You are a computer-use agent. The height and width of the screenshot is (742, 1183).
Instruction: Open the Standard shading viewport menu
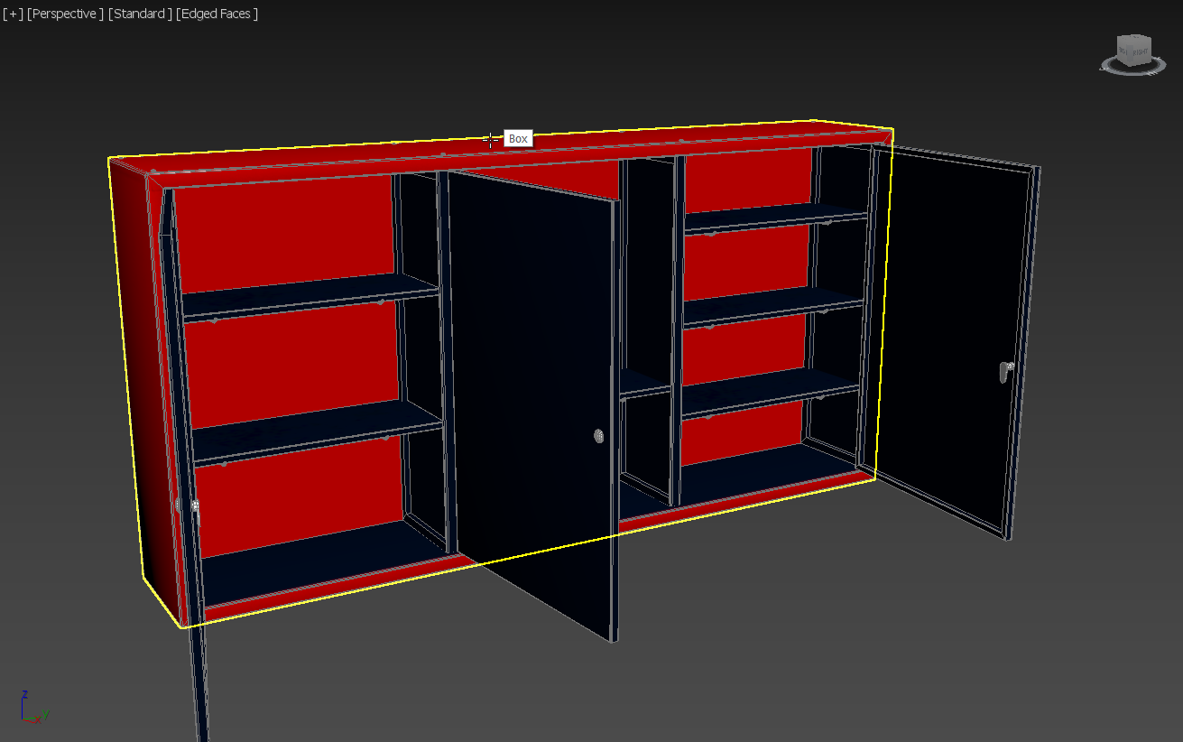coord(140,14)
